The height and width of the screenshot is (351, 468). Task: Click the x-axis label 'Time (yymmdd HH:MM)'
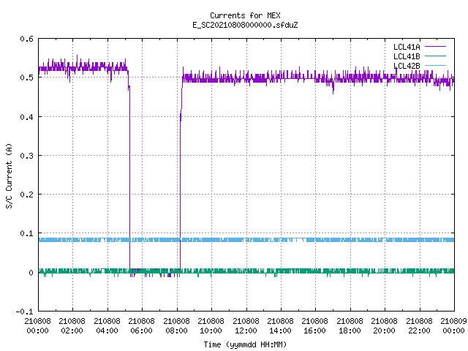tap(245, 344)
